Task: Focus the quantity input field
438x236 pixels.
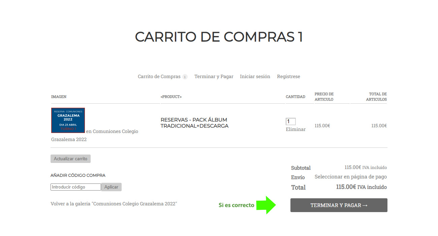Action: click(290, 122)
